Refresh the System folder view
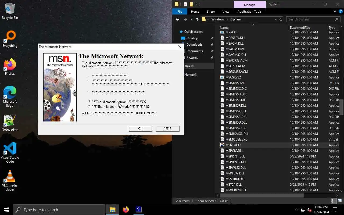The height and width of the screenshot is (215, 344). pos(281,19)
